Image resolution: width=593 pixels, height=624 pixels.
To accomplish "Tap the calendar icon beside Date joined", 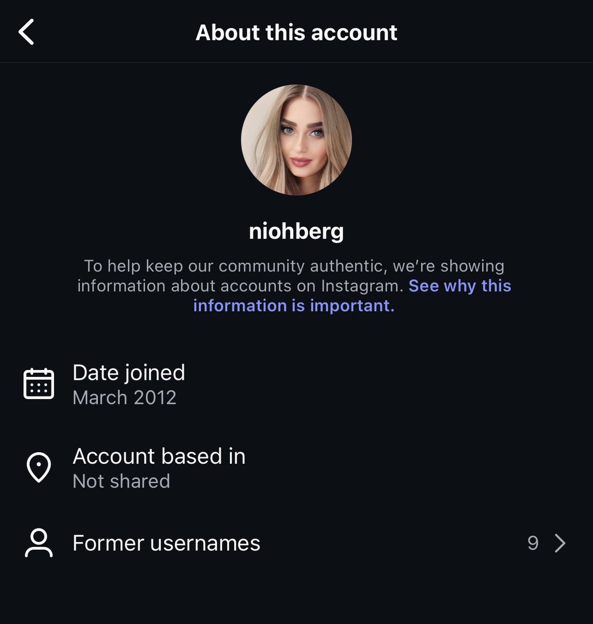I will (38, 384).
